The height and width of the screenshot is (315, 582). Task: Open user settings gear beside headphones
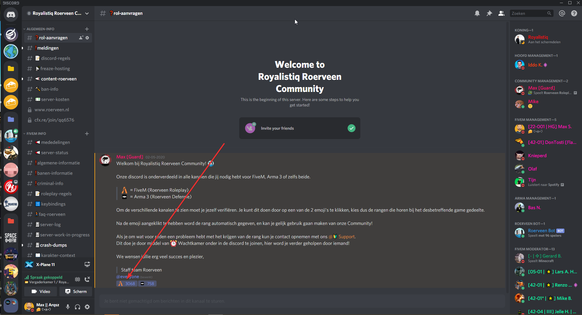click(87, 307)
